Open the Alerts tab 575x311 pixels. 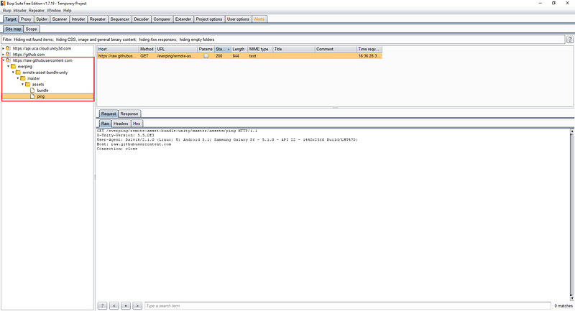[259, 19]
